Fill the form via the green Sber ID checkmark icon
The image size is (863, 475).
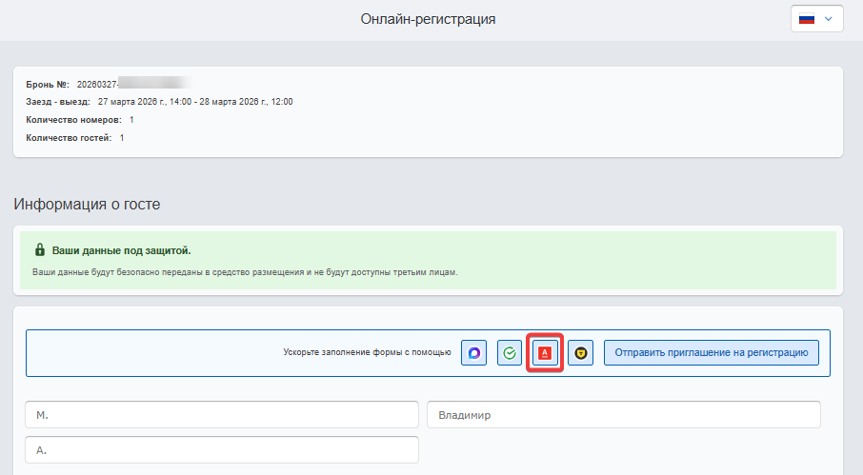[510, 353]
